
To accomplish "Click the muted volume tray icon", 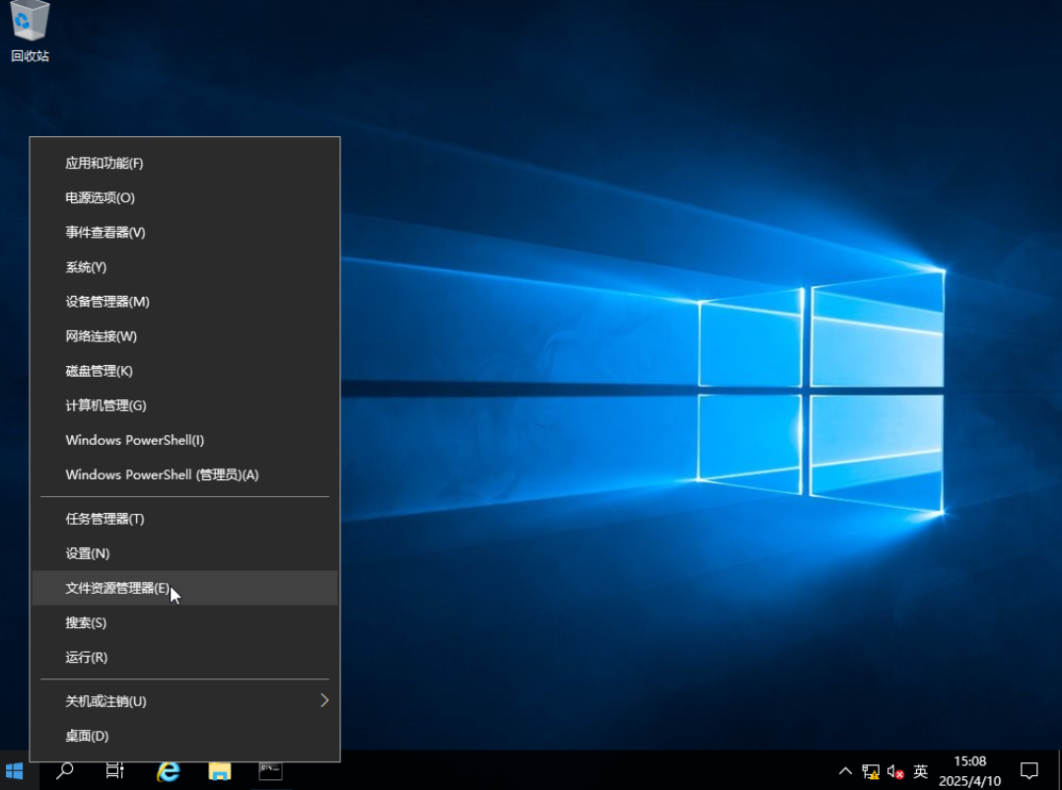I will 895,771.
